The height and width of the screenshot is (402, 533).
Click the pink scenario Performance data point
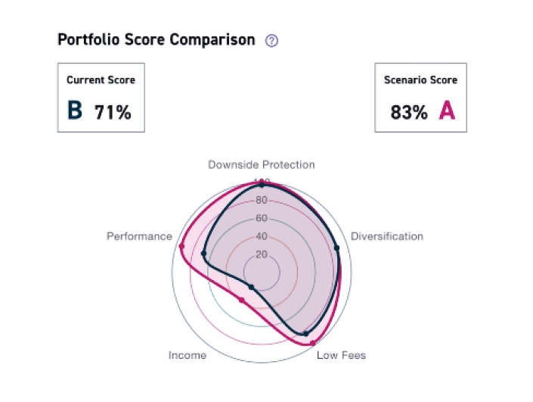pyautogui.click(x=181, y=246)
